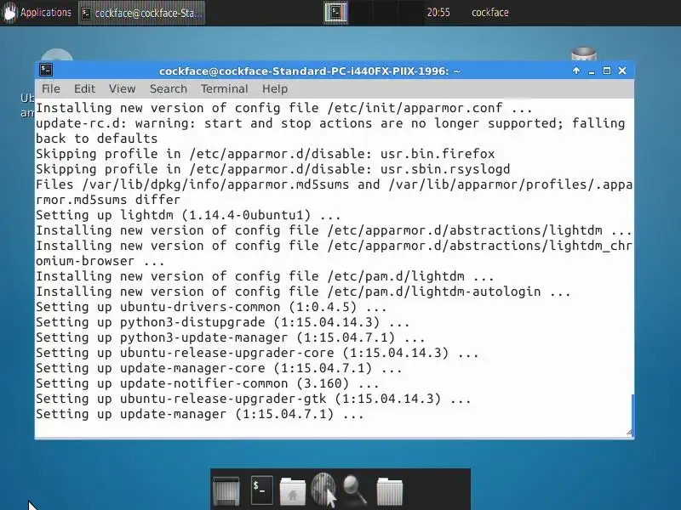Click the line "Setting up update-manager (1:15.04.7.1) ..."
The width and height of the screenshot is (681, 510).
tap(200, 414)
